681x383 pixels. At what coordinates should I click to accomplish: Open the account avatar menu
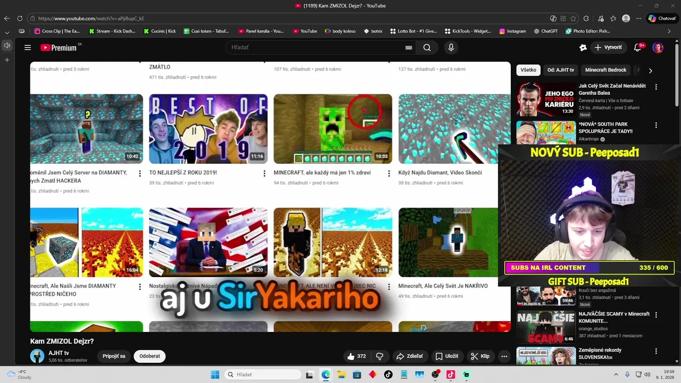pyautogui.click(x=658, y=47)
